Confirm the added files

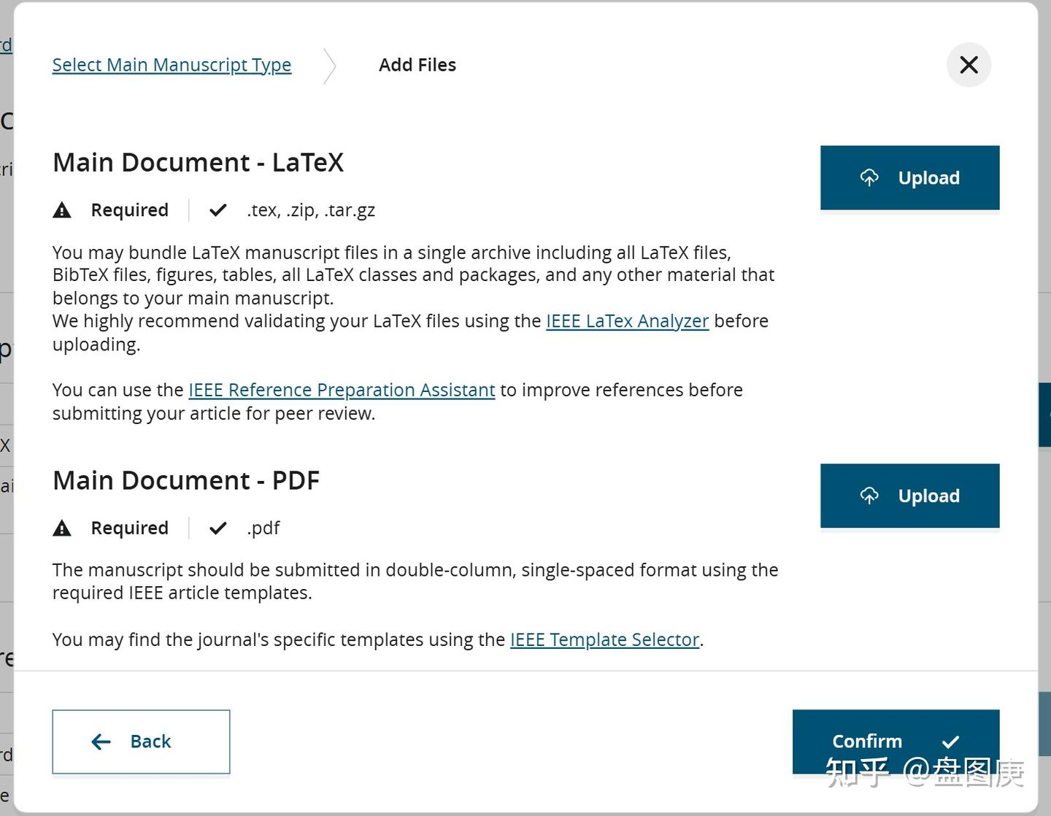(896, 742)
